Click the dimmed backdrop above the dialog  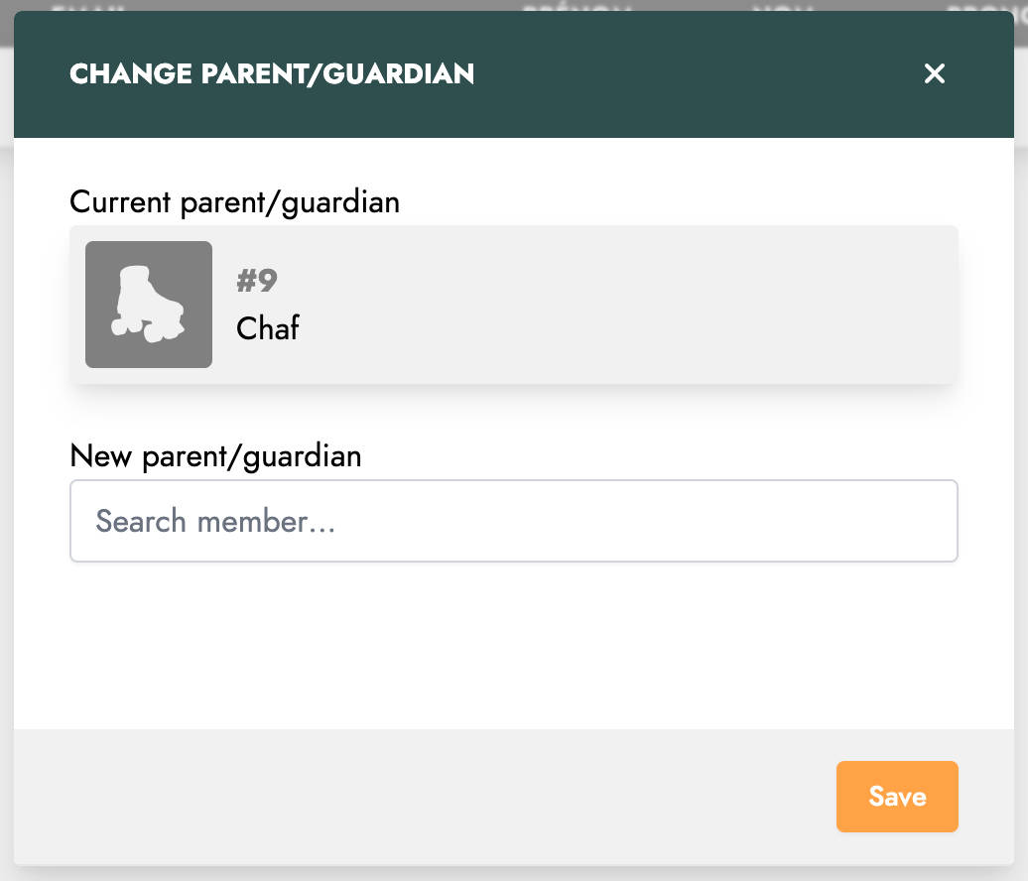coord(514,5)
